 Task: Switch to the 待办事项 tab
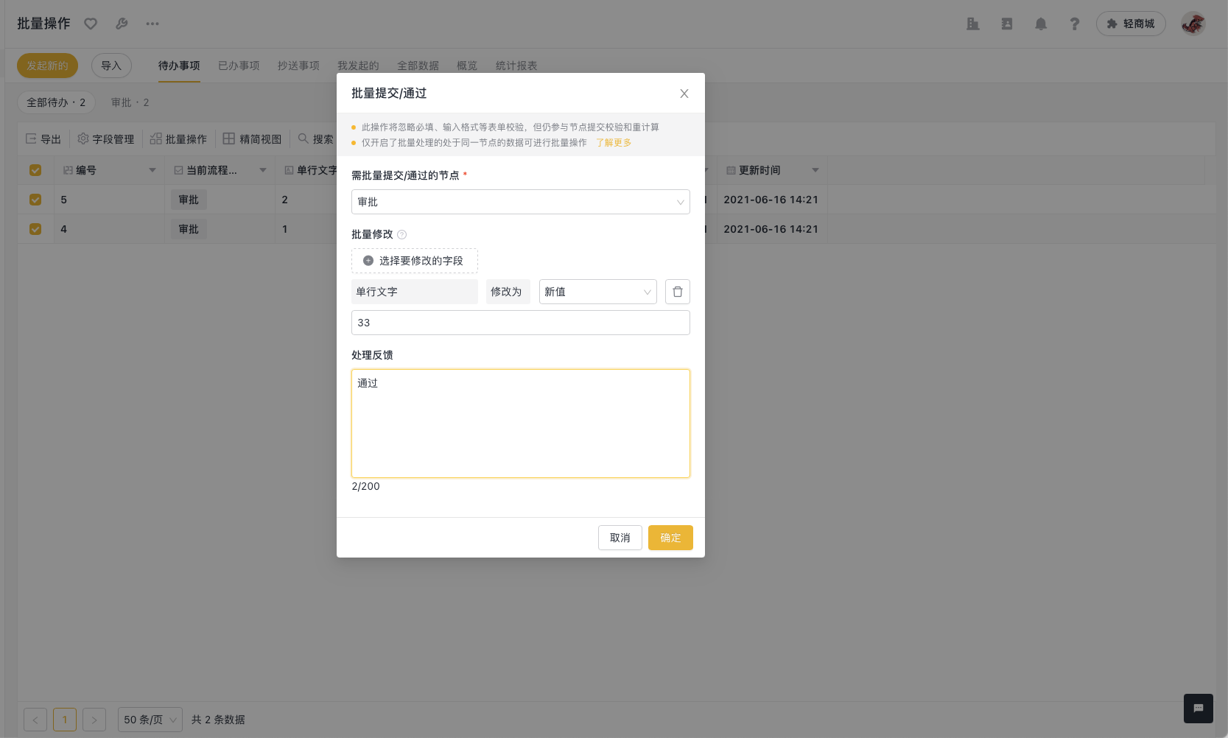tap(179, 66)
